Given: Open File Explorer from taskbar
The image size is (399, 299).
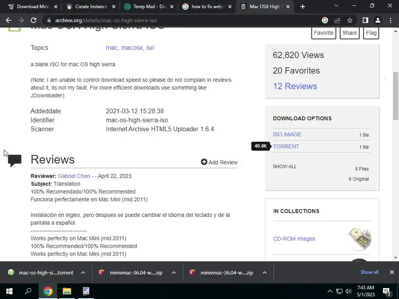Looking at the screenshot, I should 67,291.
